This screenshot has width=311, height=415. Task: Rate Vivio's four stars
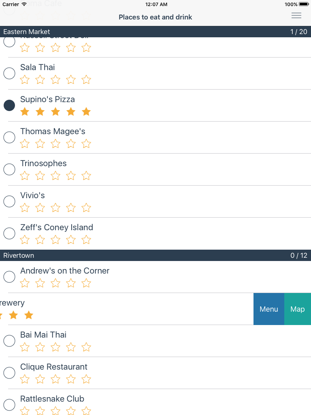[x=71, y=208]
